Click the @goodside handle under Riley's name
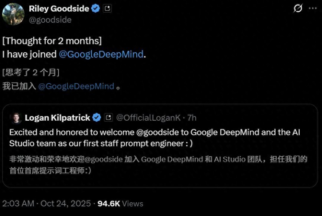Screen dimensions: 322x216 point(51,20)
